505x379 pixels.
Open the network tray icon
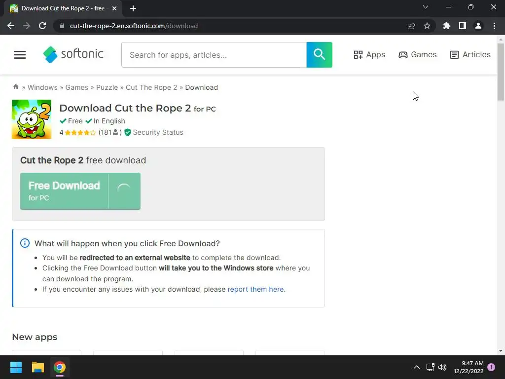[430, 367]
